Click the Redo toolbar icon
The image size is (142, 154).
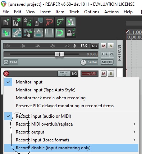[60, 22]
